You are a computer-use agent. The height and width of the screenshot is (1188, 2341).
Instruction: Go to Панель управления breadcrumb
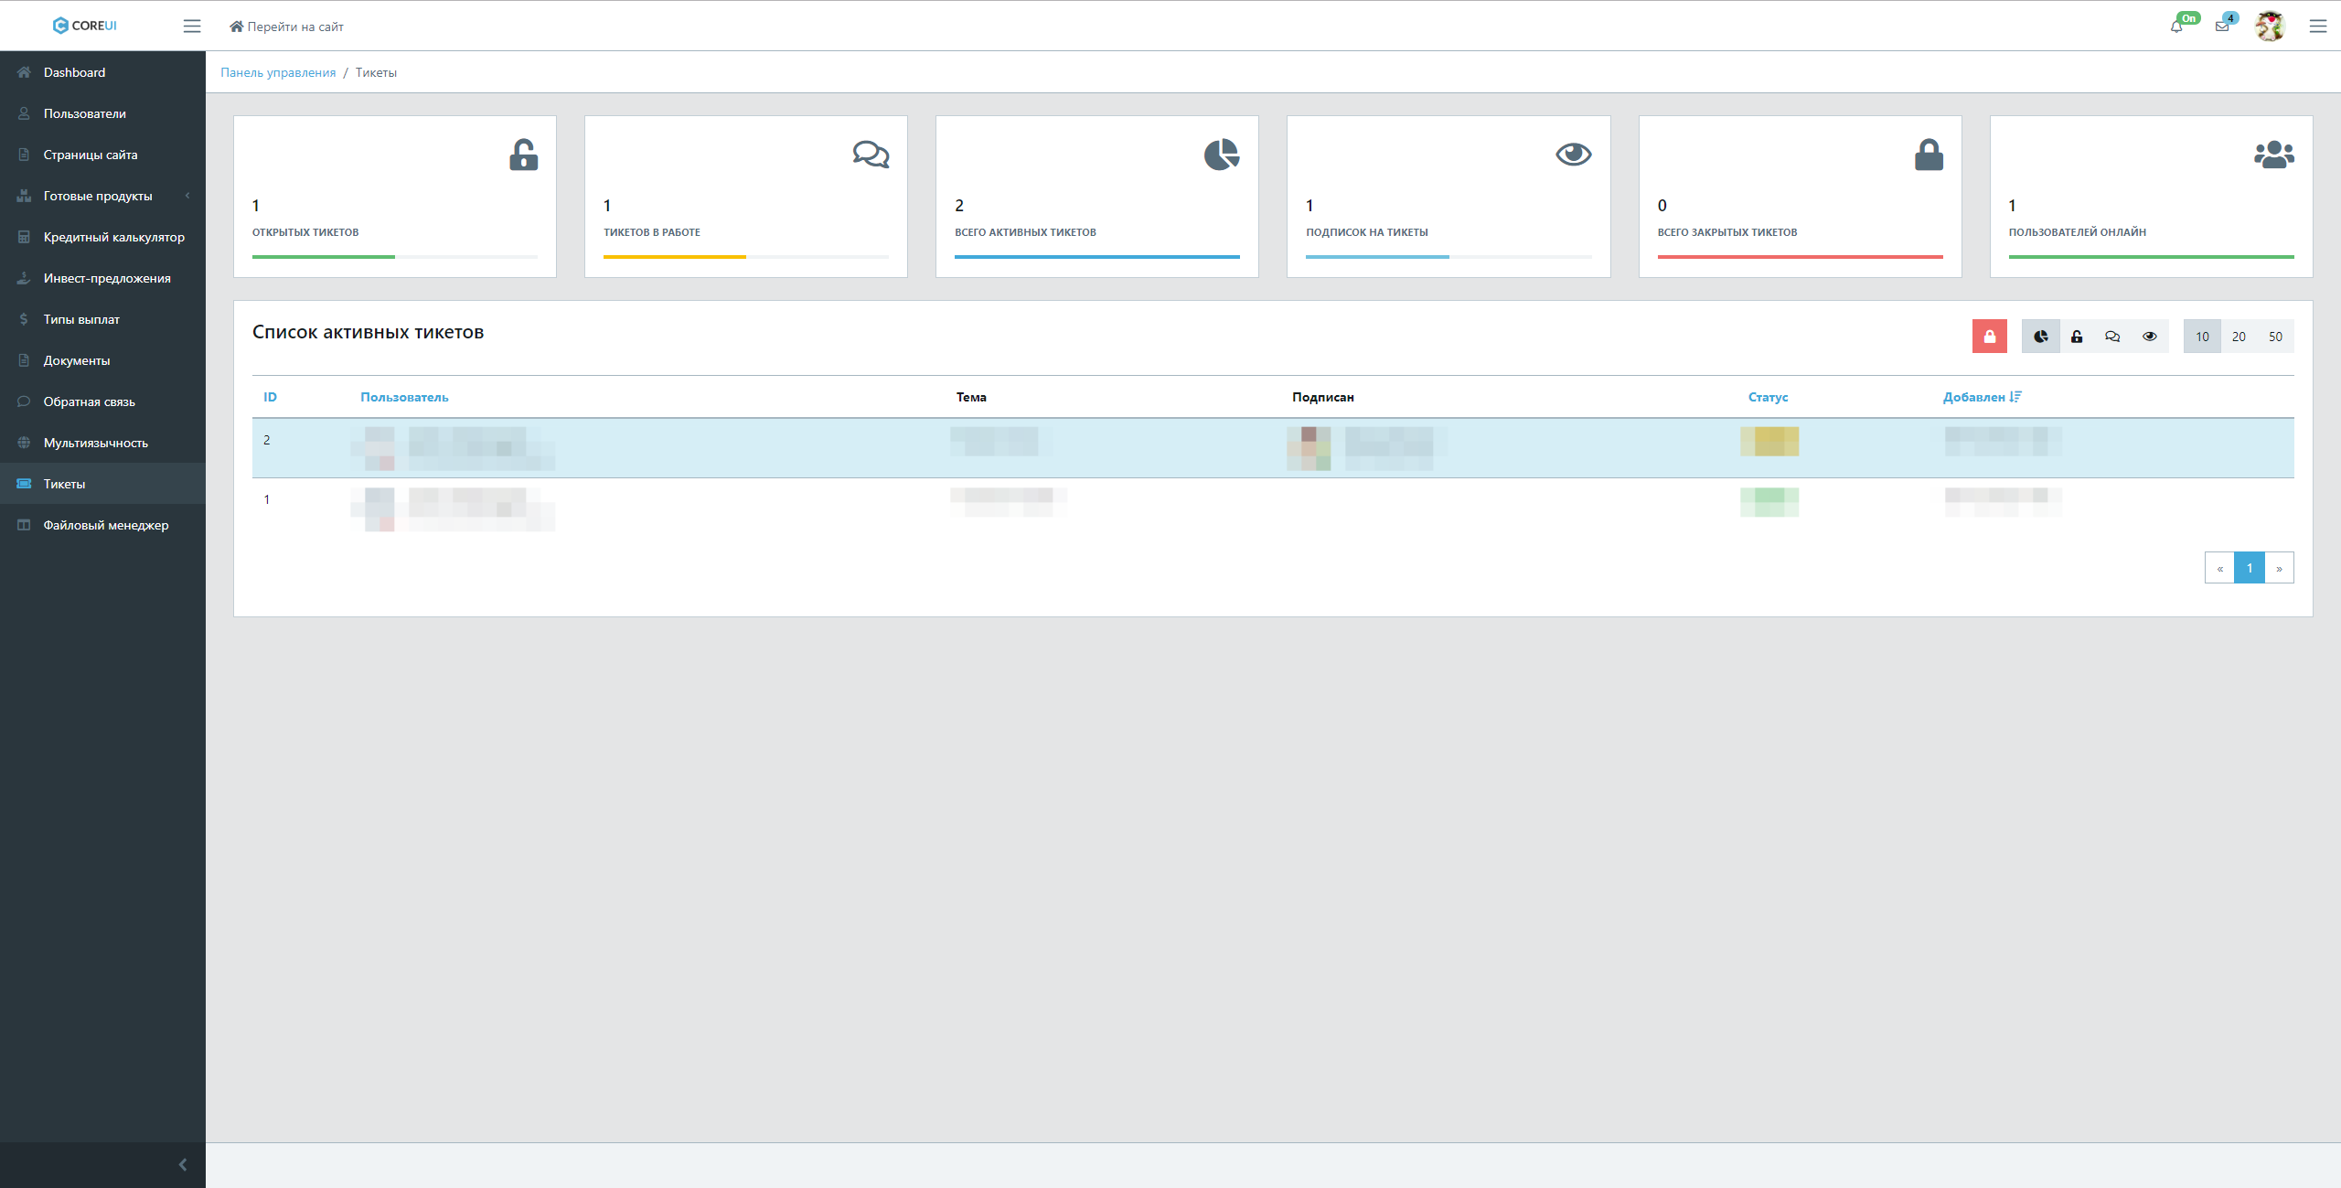pyautogui.click(x=278, y=72)
